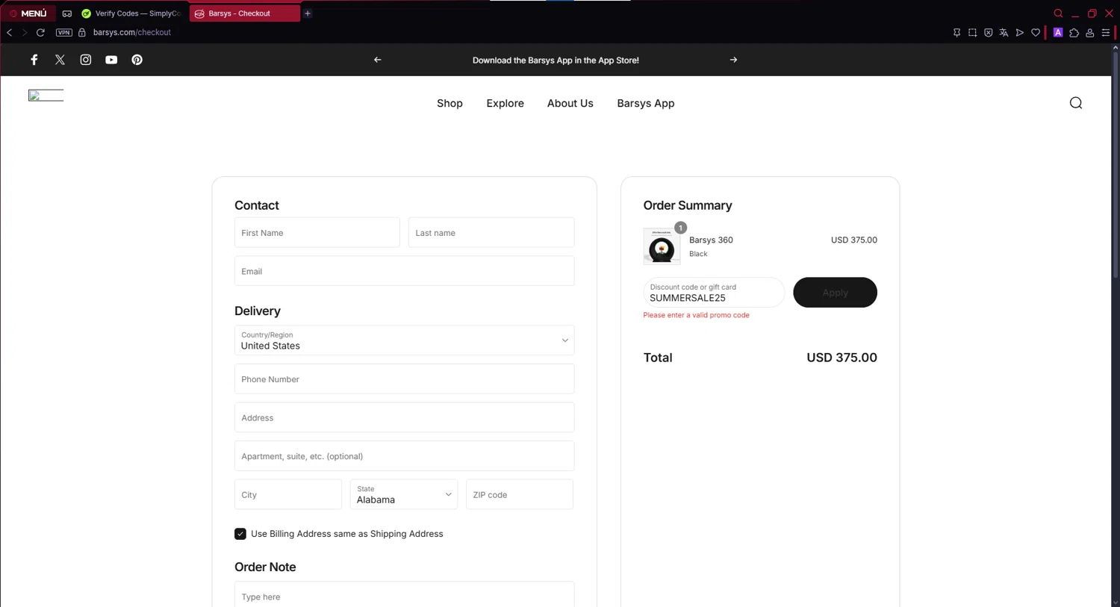Bookmark page with heart icon
The image size is (1120, 607).
[x=1036, y=33]
